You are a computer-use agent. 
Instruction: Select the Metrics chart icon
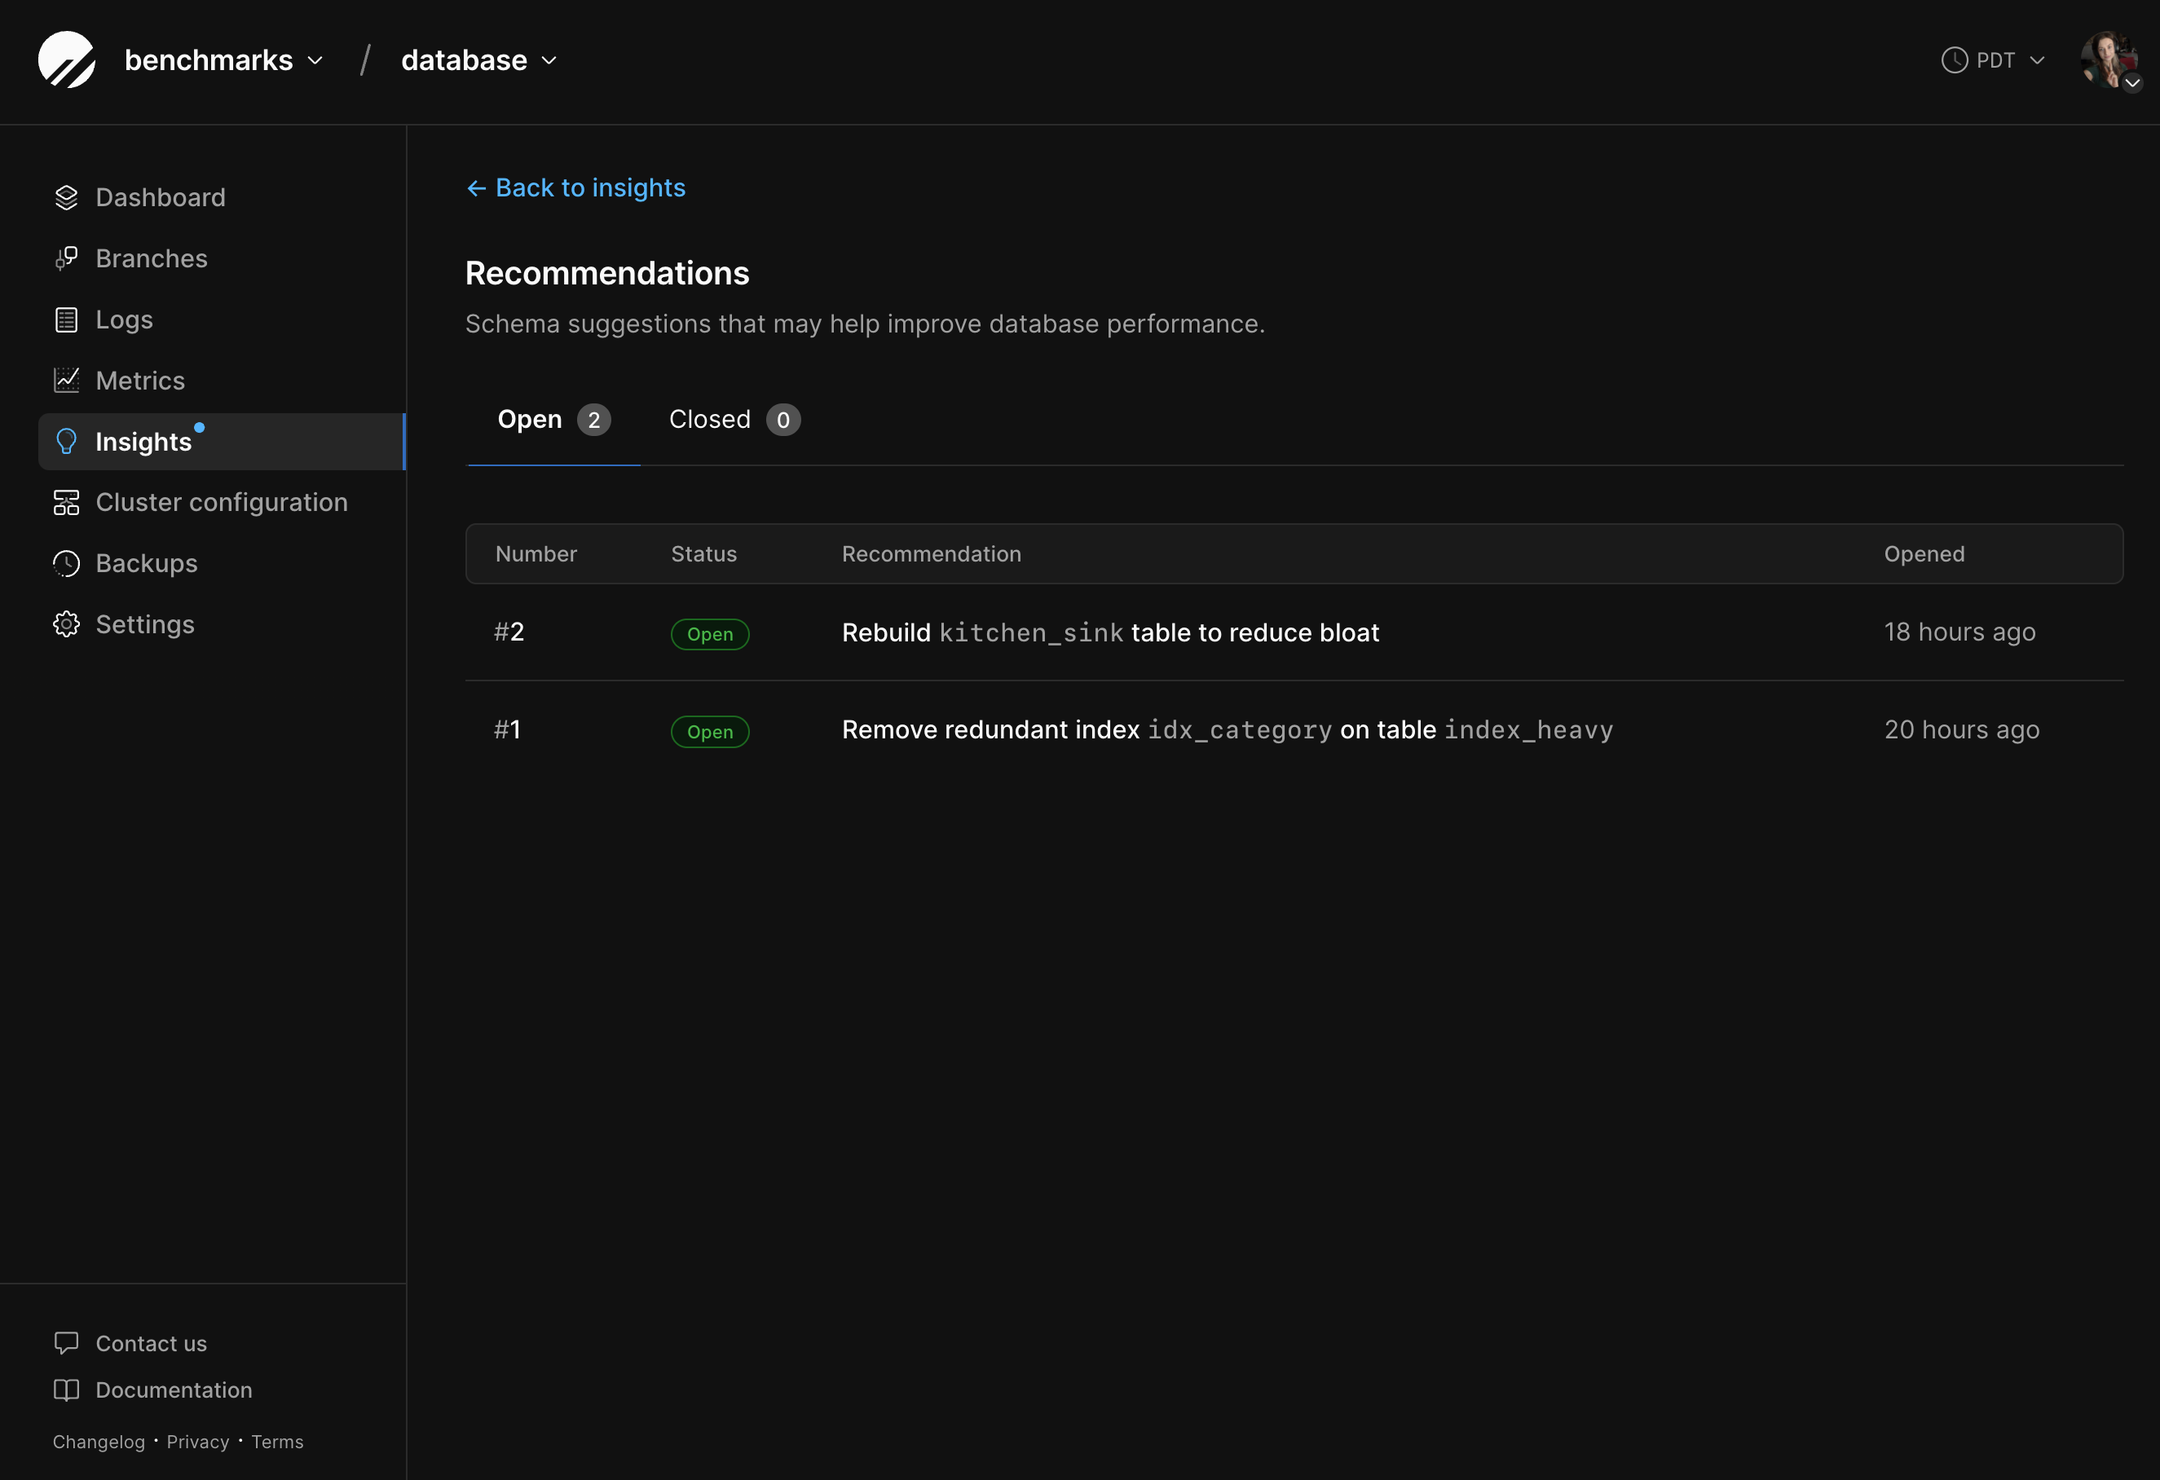(x=65, y=380)
